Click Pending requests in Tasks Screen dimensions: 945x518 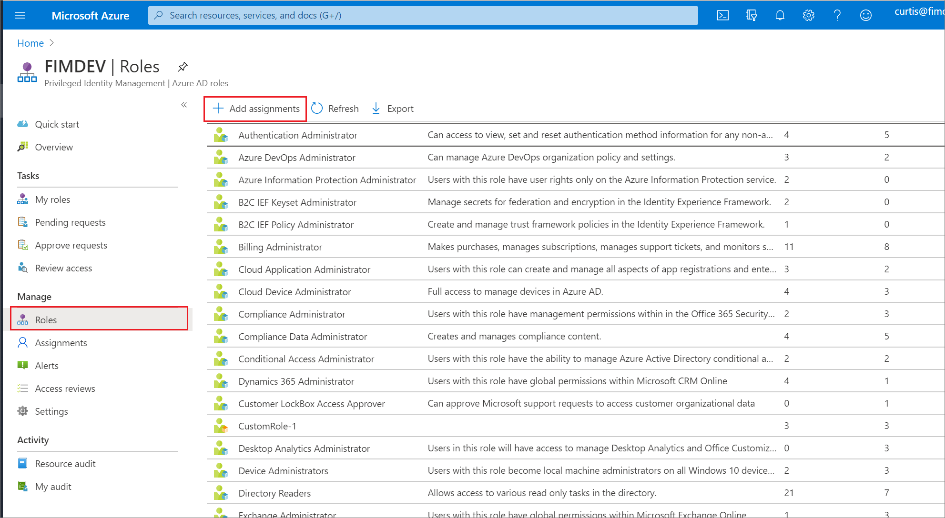(71, 222)
